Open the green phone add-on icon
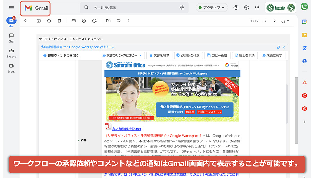This screenshot has height=179, width=315. (304, 6)
